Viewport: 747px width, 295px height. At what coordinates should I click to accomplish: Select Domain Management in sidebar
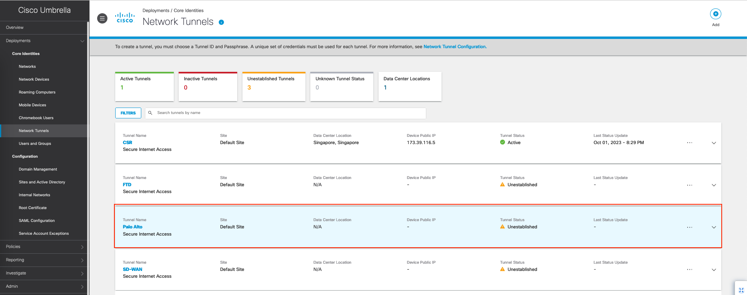click(x=38, y=169)
